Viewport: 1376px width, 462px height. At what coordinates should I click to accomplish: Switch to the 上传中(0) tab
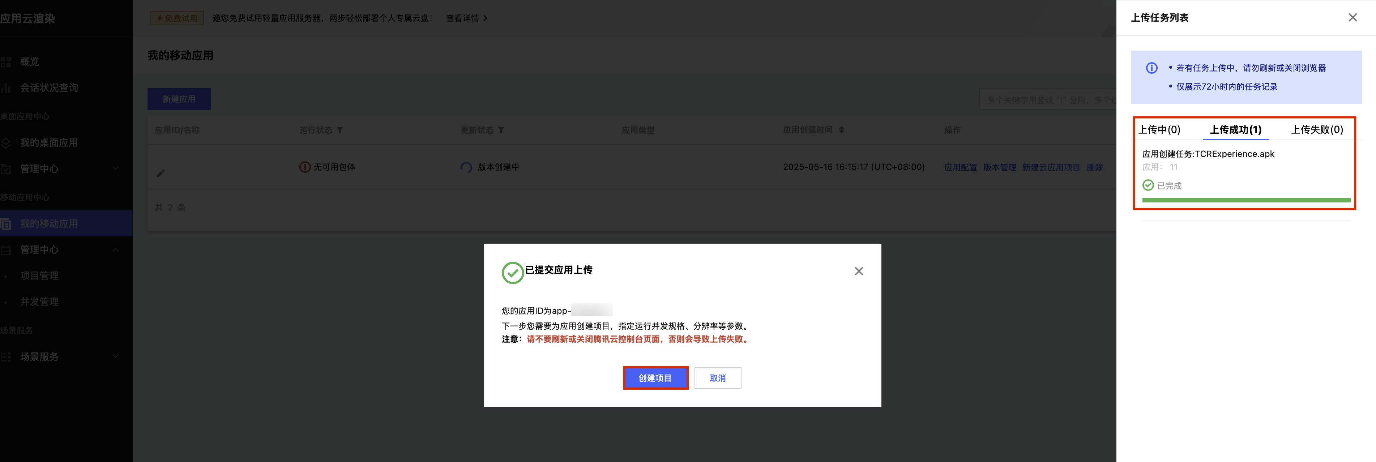pos(1159,130)
